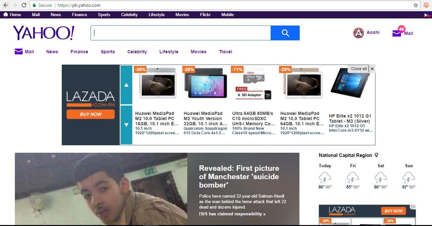Click the Aoshi username text
The image size is (432, 226).
373,32
